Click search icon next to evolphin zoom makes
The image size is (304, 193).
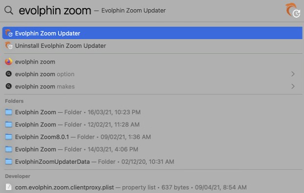click(9, 86)
